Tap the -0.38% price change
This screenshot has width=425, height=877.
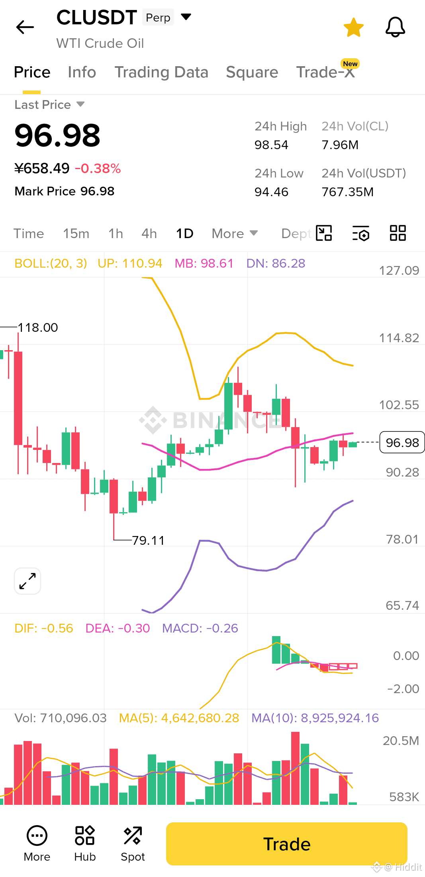(98, 168)
